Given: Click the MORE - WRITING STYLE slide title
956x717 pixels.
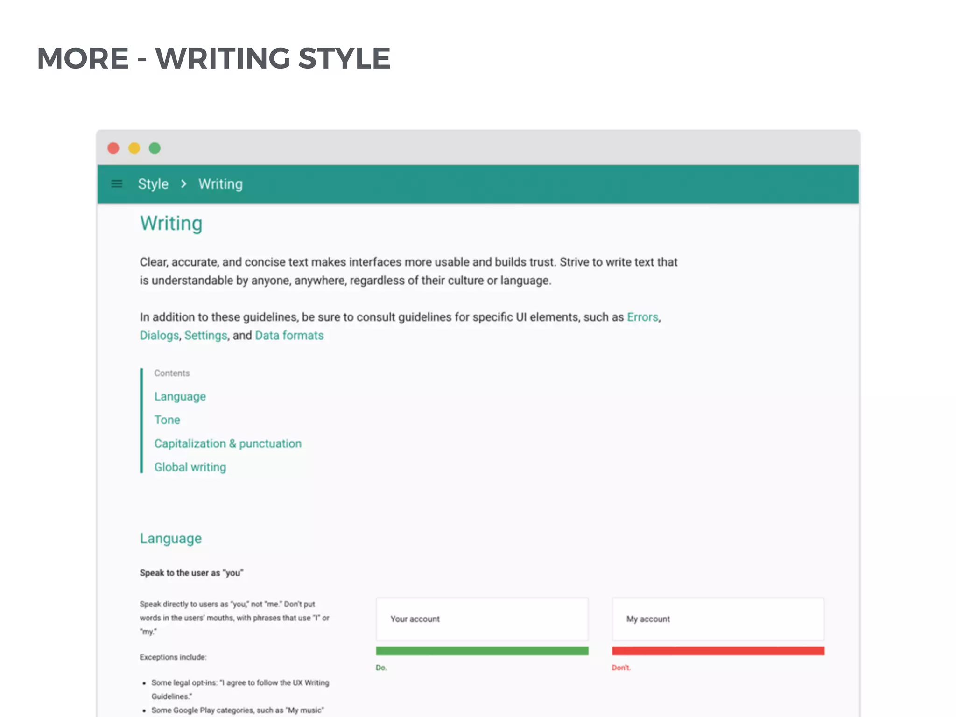Looking at the screenshot, I should pos(213,58).
